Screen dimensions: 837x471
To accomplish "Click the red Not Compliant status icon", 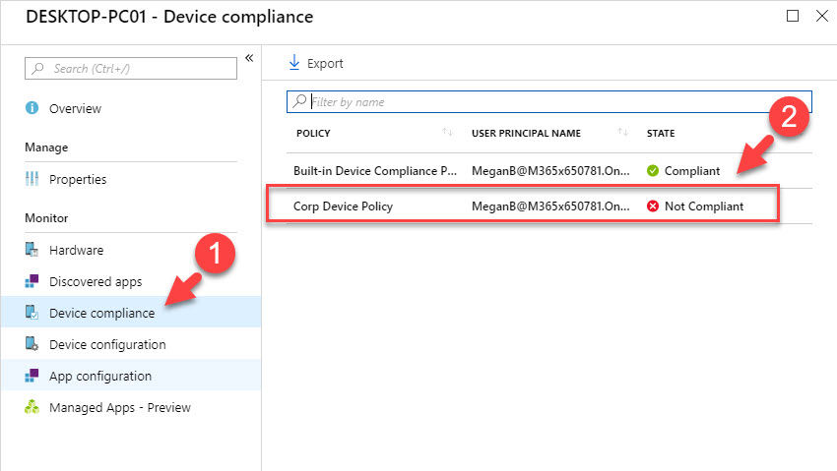I will [652, 206].
